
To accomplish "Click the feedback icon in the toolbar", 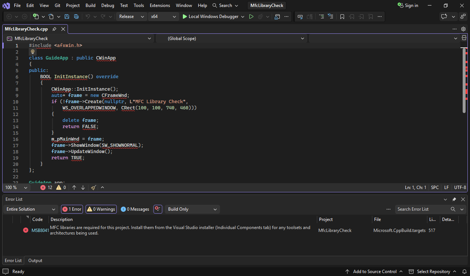I will pos(463,17).
